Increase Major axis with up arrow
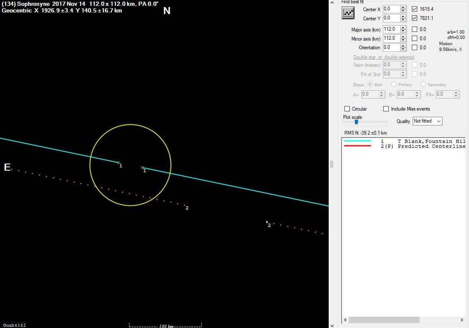 (x=403, y=27)
